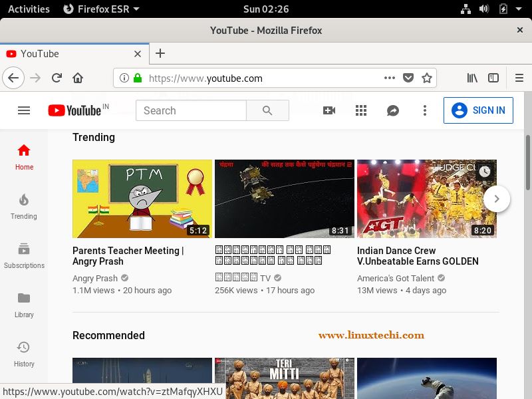532x399 pixels.
Task: Open the YouTube hamburger guide menu
Action: [x=24, y=110]
